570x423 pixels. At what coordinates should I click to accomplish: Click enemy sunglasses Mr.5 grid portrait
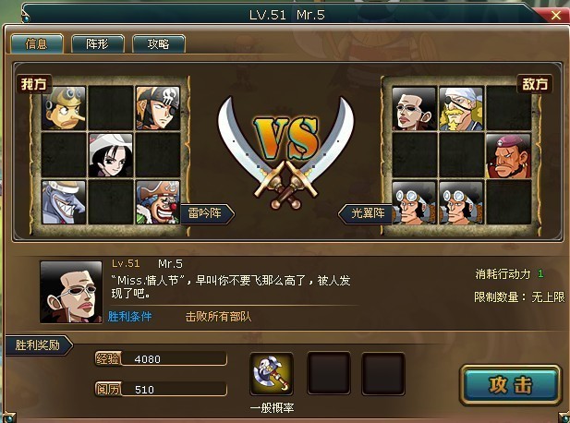click(x=414, y=109)
